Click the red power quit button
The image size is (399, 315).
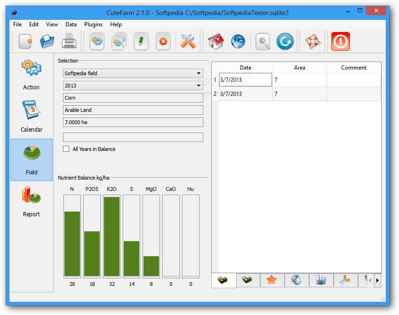coord(341,41)
